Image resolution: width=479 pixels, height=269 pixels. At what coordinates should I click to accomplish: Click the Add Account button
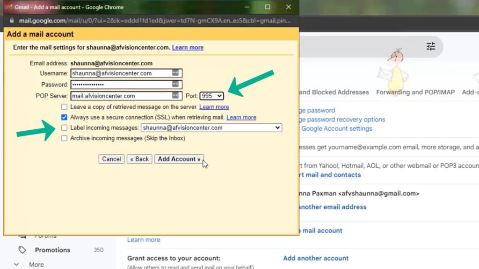(x=179, y=159)
